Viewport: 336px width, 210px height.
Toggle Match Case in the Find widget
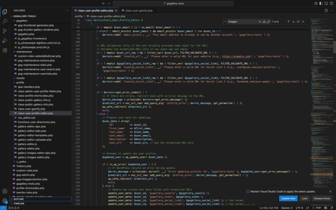point(259,21)
